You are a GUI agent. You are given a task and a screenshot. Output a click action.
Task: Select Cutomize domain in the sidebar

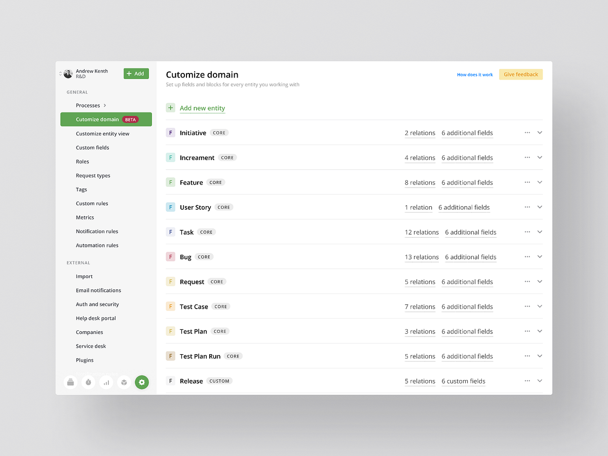[x=106, y=120]
